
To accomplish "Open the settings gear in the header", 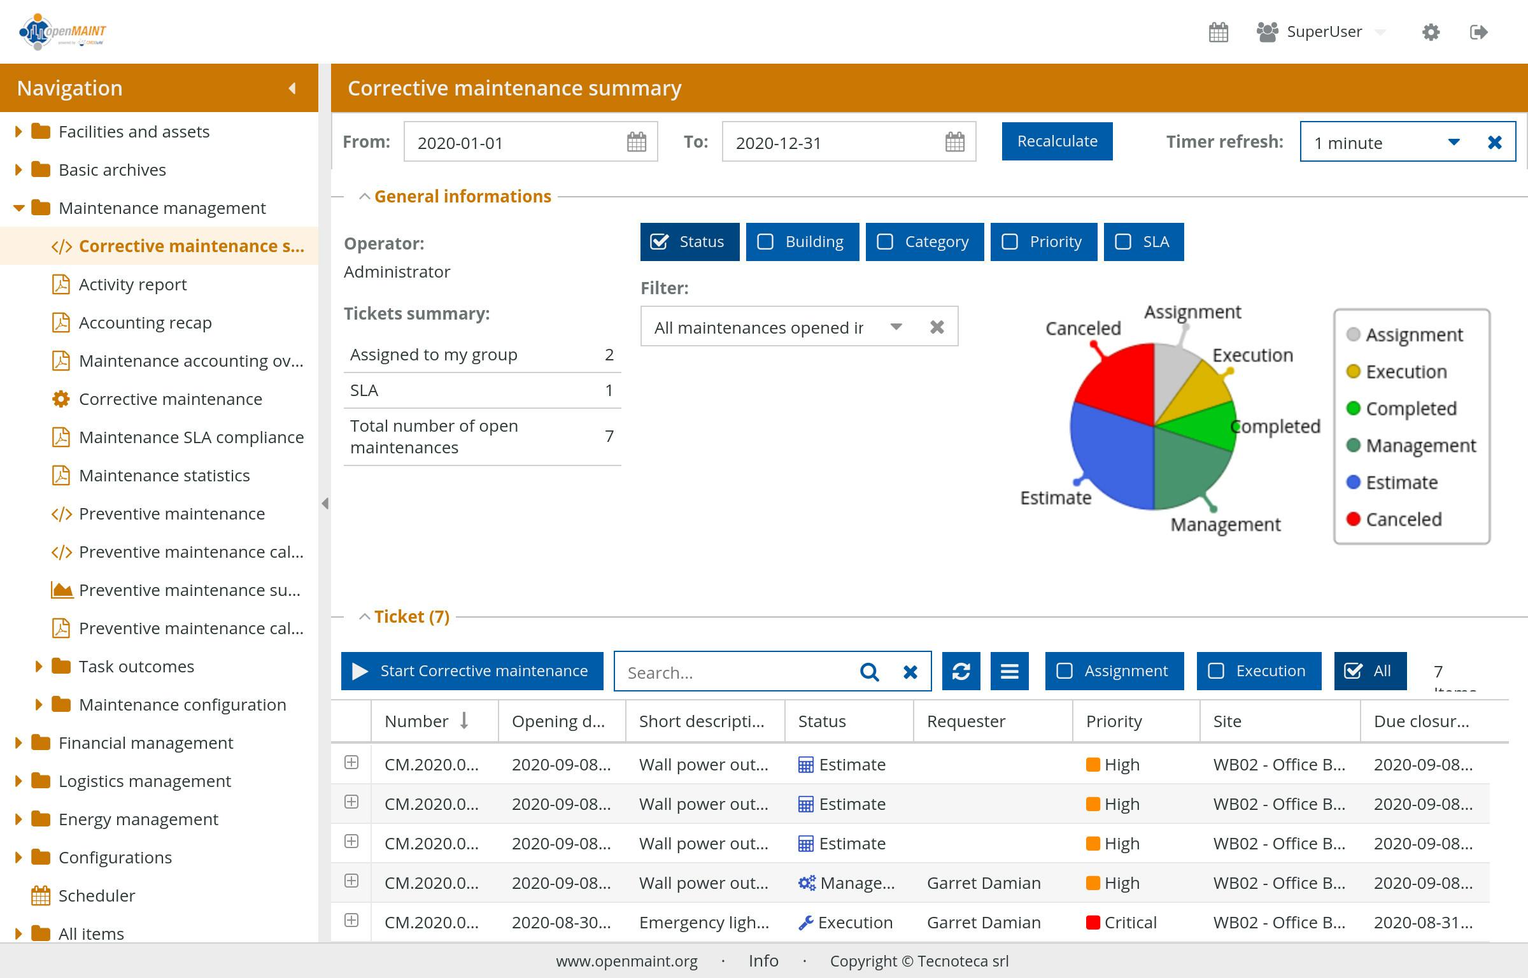I will (1430, 31).
